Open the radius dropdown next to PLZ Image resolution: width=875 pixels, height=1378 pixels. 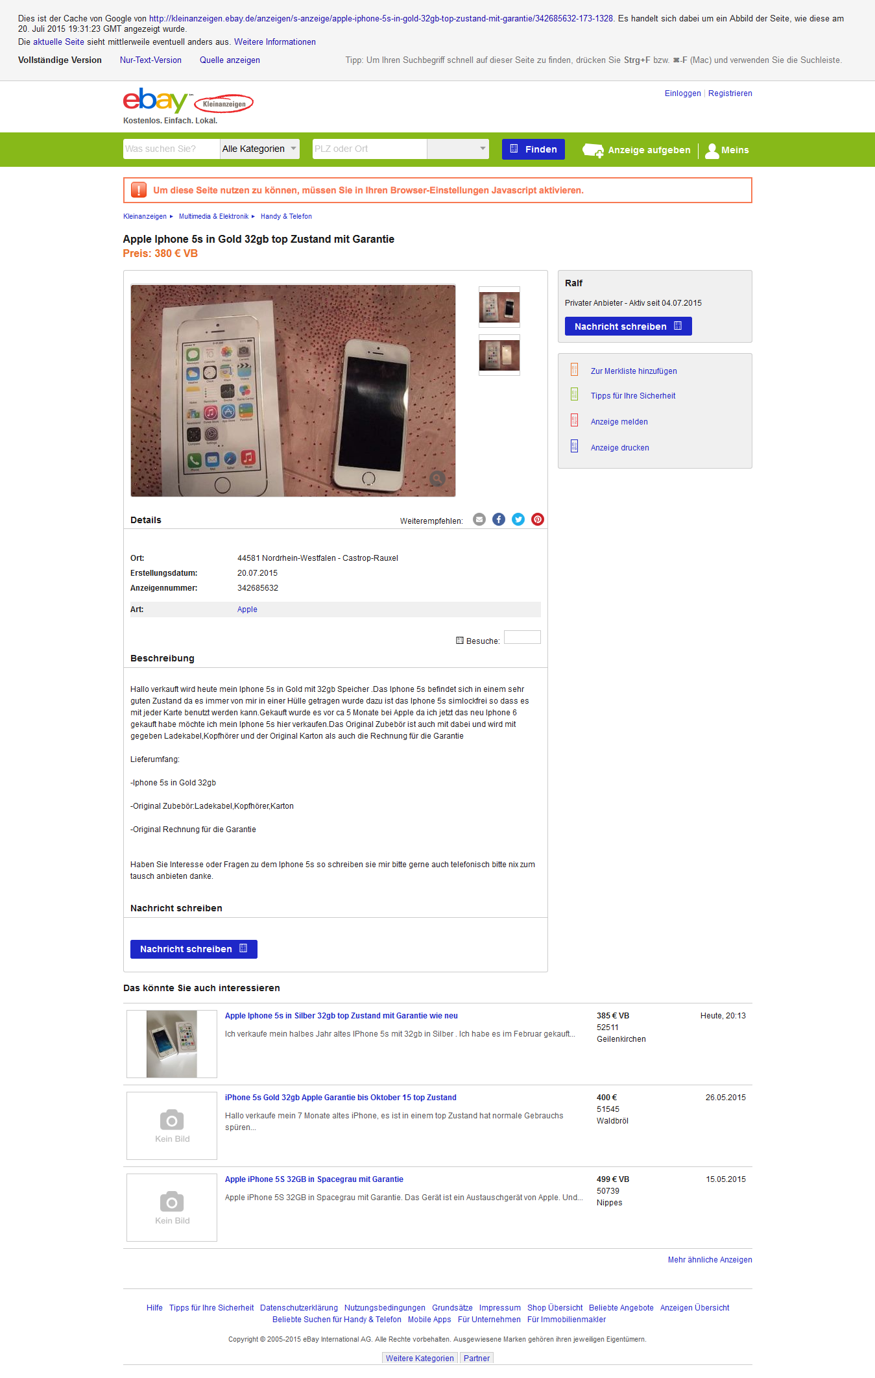[x=458, y=149]
